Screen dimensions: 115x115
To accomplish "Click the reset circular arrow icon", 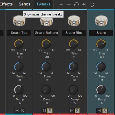I will pyautogui.click(x=76, y=4).
